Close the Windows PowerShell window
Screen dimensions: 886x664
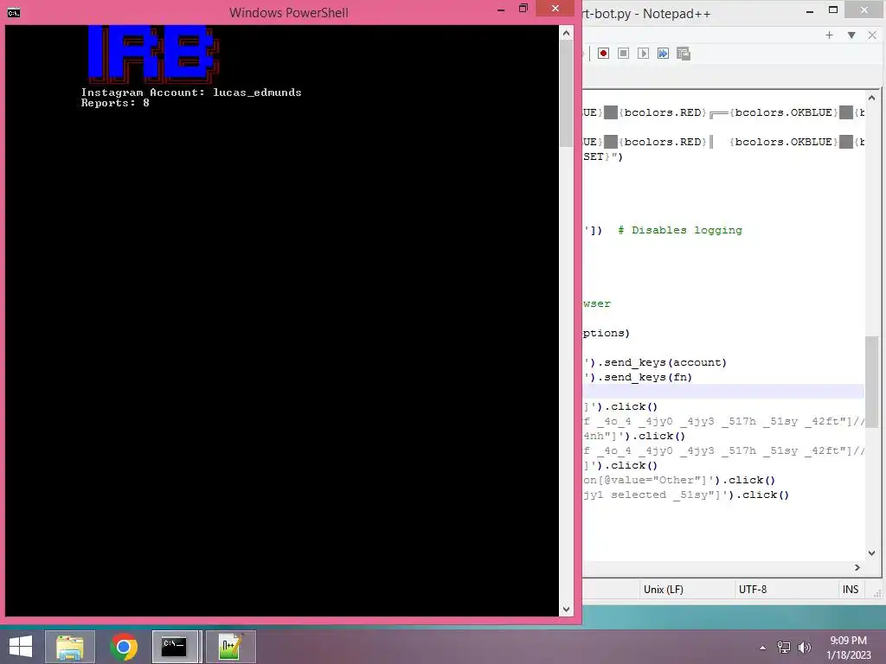tap(555, 9)
